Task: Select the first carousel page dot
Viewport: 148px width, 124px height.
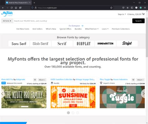Action: [x=68, y=113]
